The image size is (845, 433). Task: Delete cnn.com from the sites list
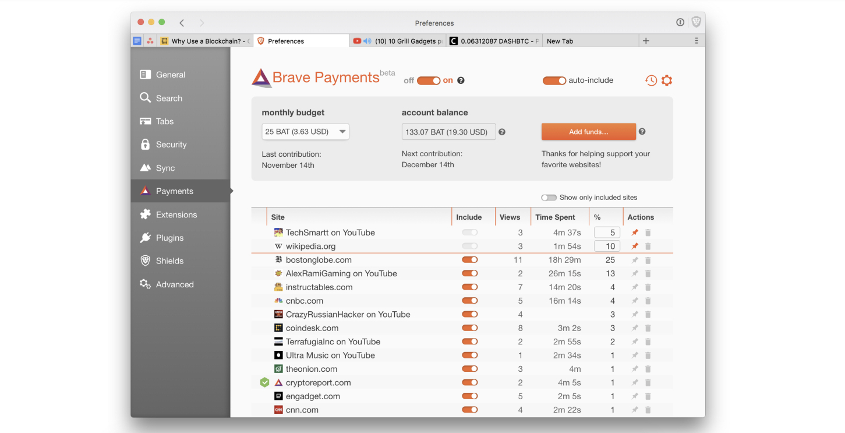click(648, 410)
